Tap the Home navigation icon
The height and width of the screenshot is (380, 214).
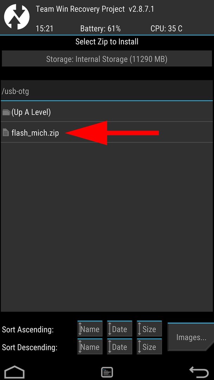tap(14, 372)
